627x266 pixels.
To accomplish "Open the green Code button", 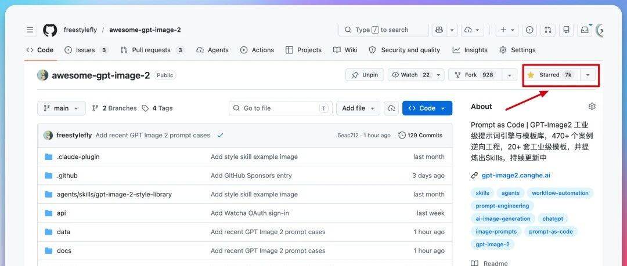I will pyautogui.click(x=427, y=108).
